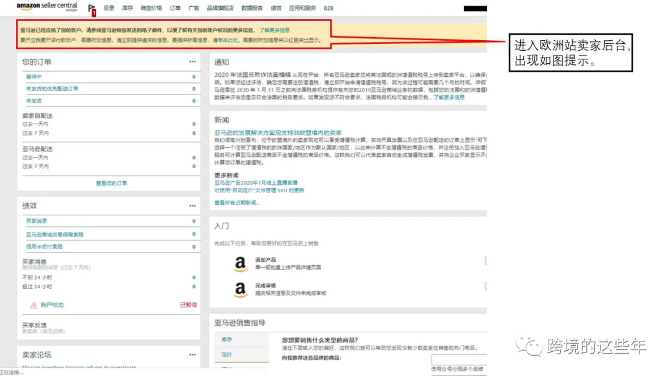668x376 pixels.
Task: Click the button right of 添加产品 row
Action: click(x=486, y=260)
